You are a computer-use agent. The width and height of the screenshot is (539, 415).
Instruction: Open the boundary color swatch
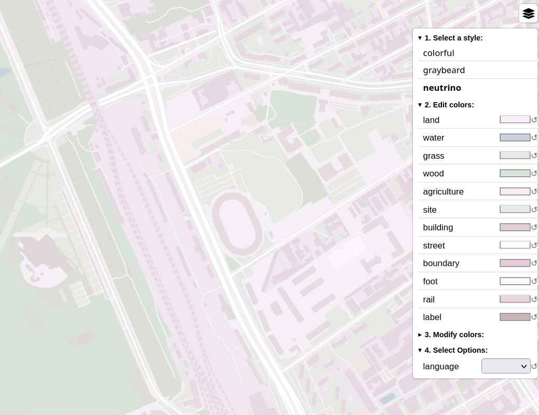pos(515,263)
